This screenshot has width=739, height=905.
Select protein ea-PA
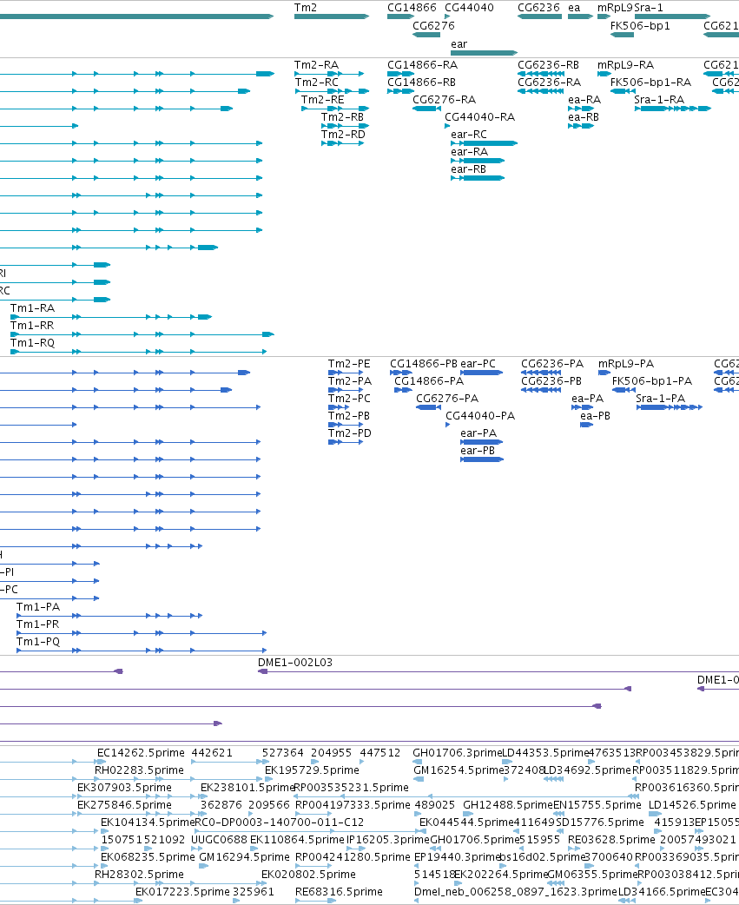[x=583, y=407]
